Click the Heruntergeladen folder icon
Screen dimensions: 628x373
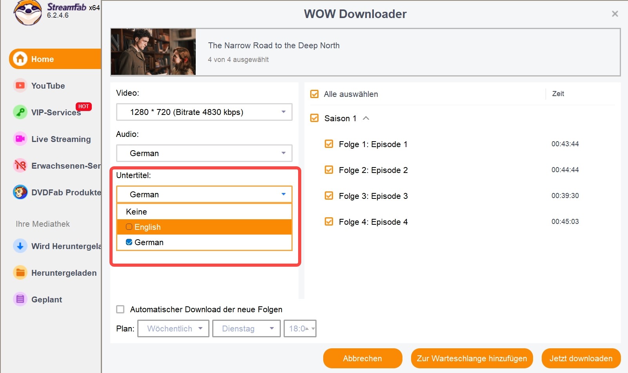[20, 273]
